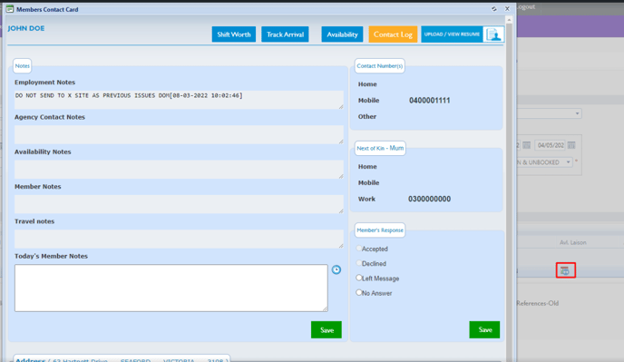624x362 pixels.
Task: Open the Contact Log
Action: (x=393, y=34)
